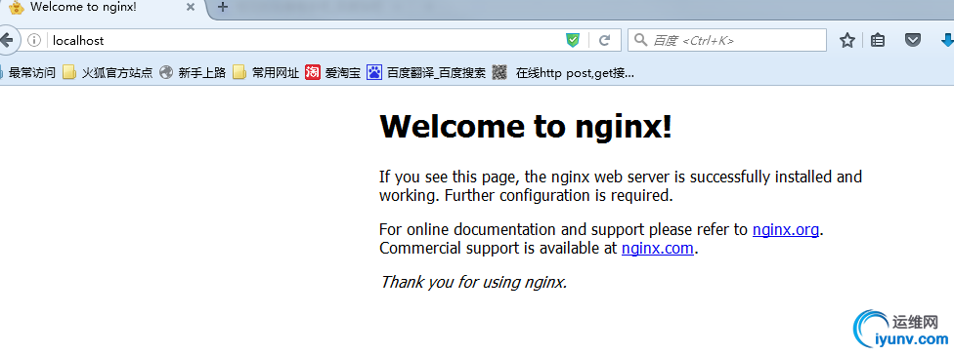
Task: Reload the current page
Action: (x=604, y=41)
